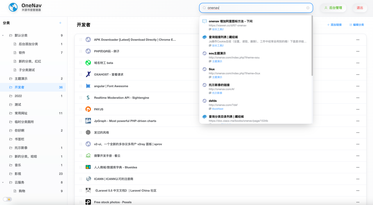The height and width of the screenshot is (205, 373).
Task: Click the 退出 logout button
Action: (x=360, y=8)
